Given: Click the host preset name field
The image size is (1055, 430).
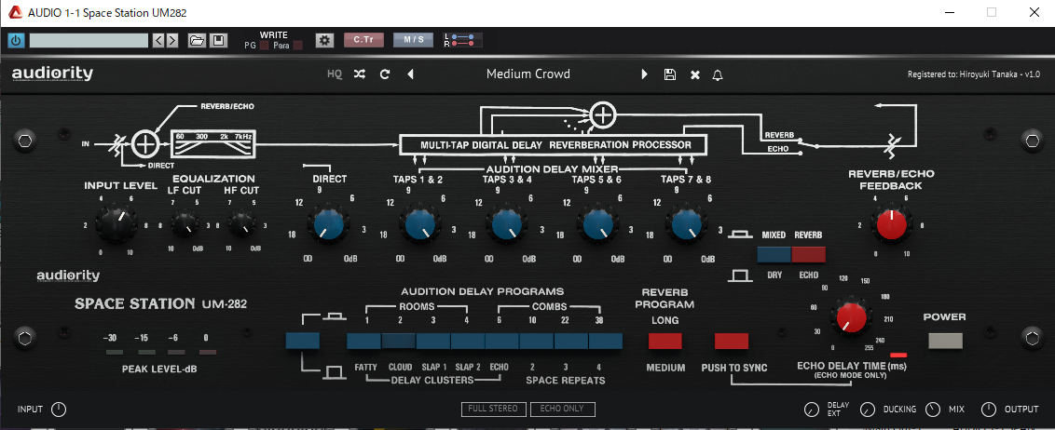Looking at the screenshot, I should (x=89, y=40).
